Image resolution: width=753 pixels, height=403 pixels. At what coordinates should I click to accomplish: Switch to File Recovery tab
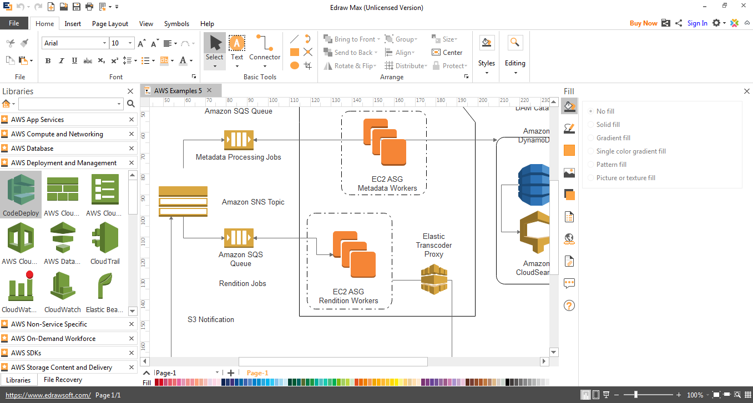tap(63, 380)
